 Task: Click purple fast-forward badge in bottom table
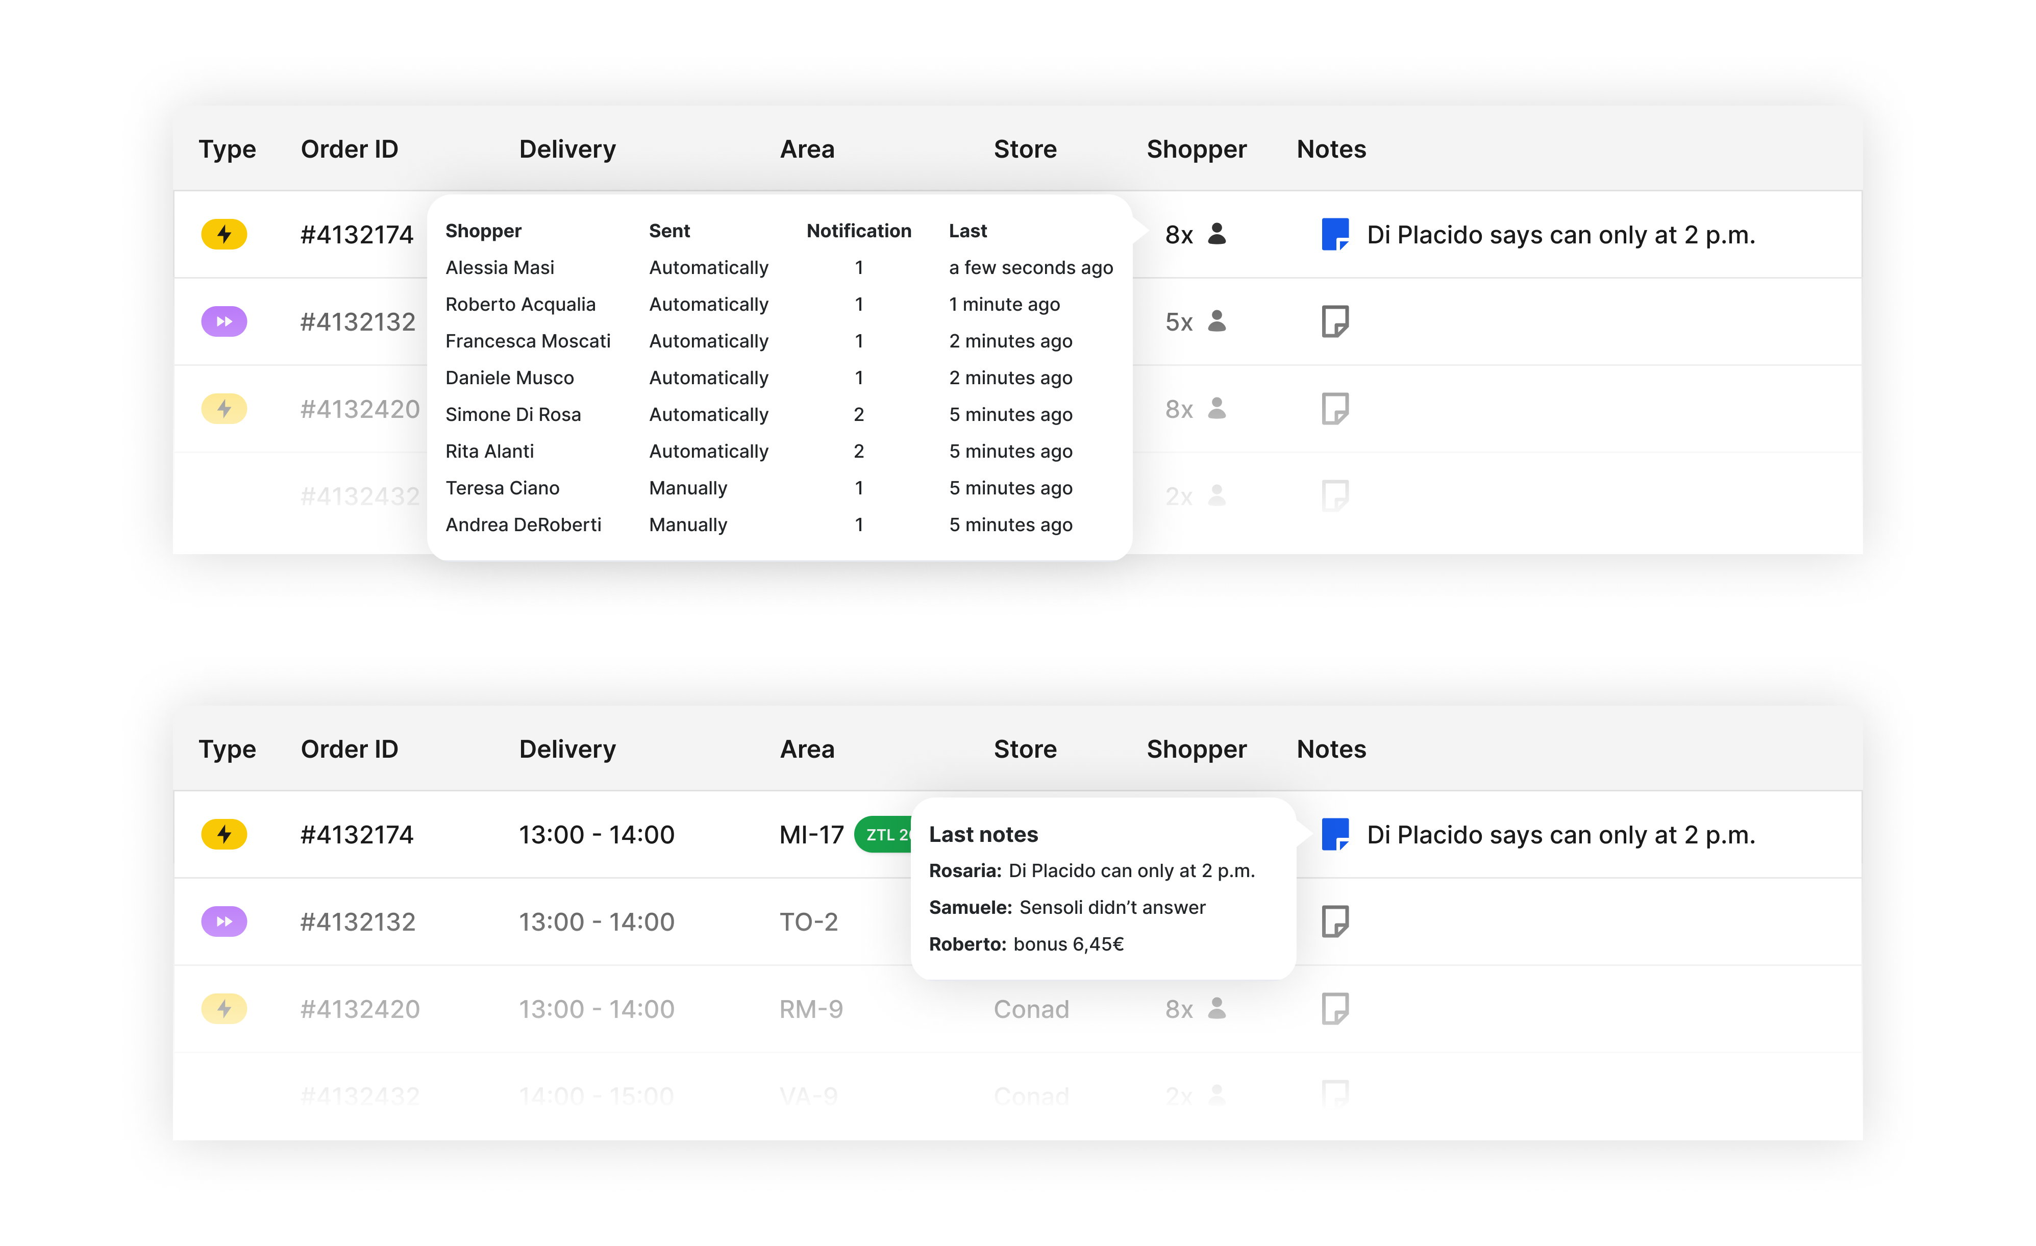pyautogui.click(x=224, y=921)
